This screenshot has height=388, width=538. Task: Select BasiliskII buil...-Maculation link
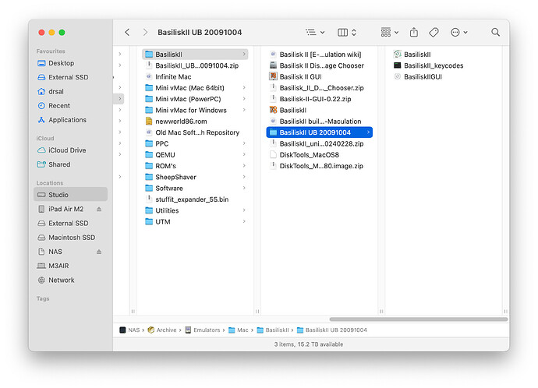pos(320,122)
